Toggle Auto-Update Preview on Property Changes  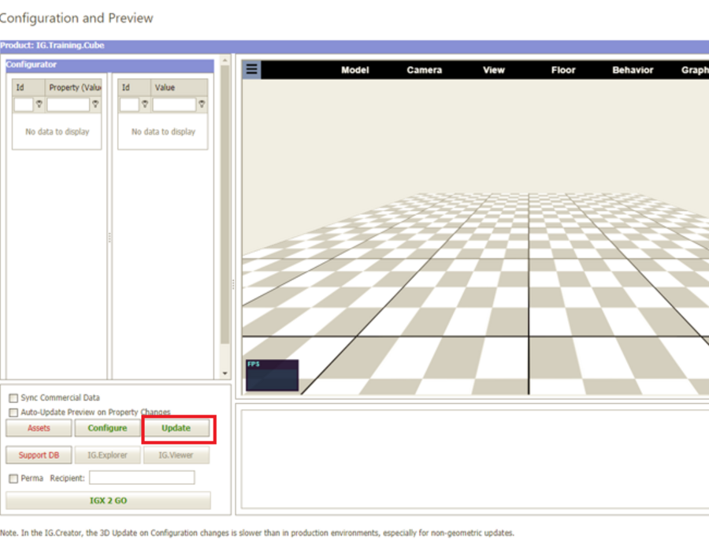pos(13,412)
